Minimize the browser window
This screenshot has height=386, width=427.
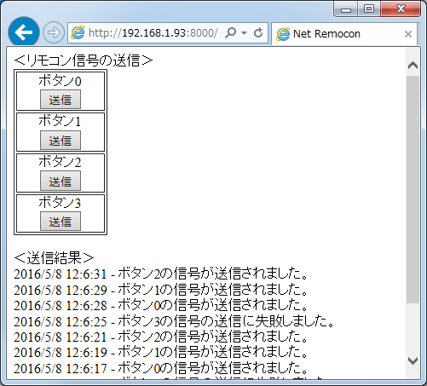346,9
